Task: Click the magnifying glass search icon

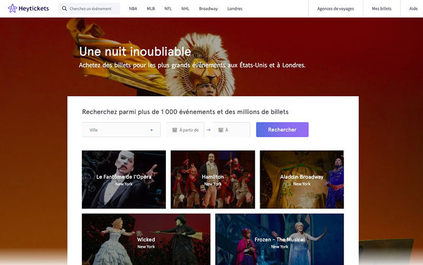Action: click(x=65, y=8)
